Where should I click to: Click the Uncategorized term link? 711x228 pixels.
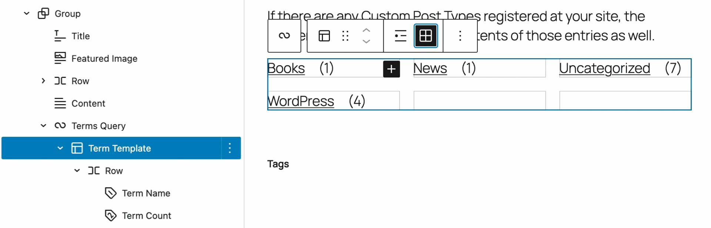[x=604, y=69]
